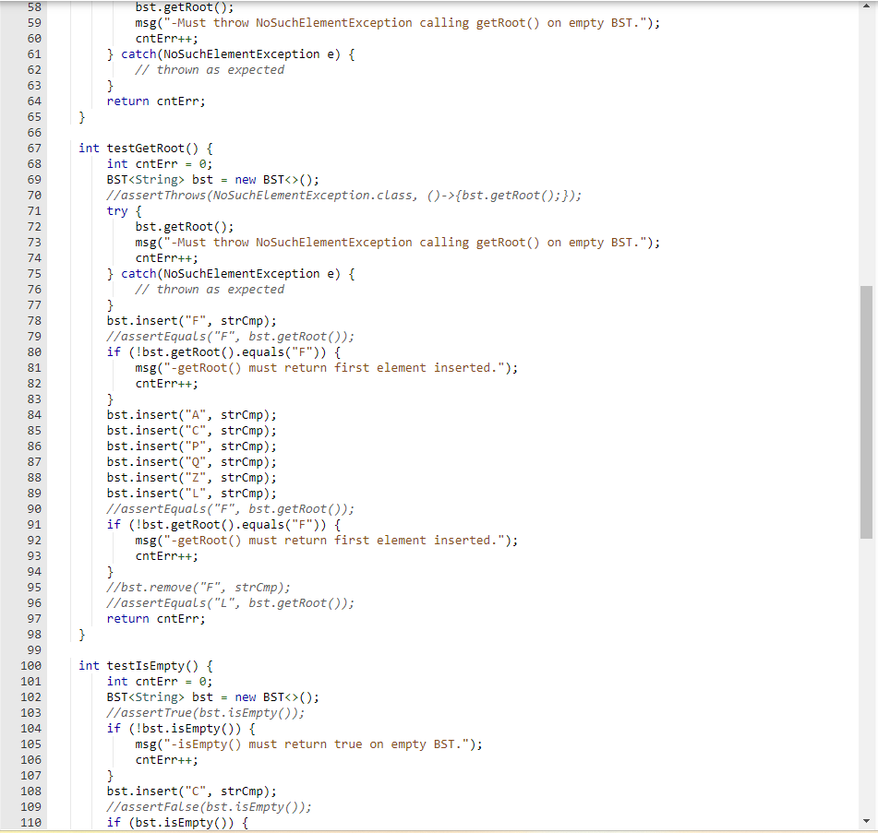Viewport: 878px width, 833px height.
Task: Click line number 67 in the gutter
Action: point(34,148)
